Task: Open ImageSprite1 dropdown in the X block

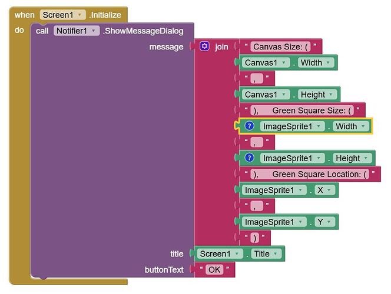Action: (x=274, y=190)
